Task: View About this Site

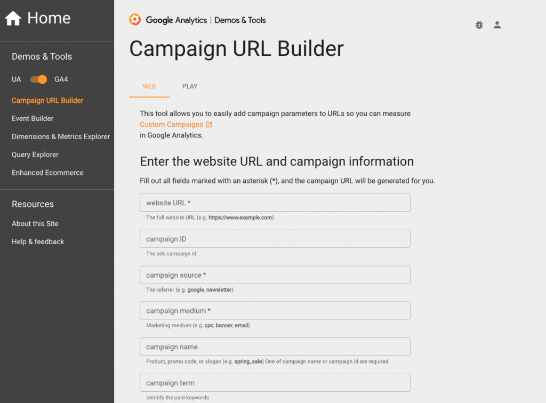Action: pyautogui.click(x=35, y=223)
